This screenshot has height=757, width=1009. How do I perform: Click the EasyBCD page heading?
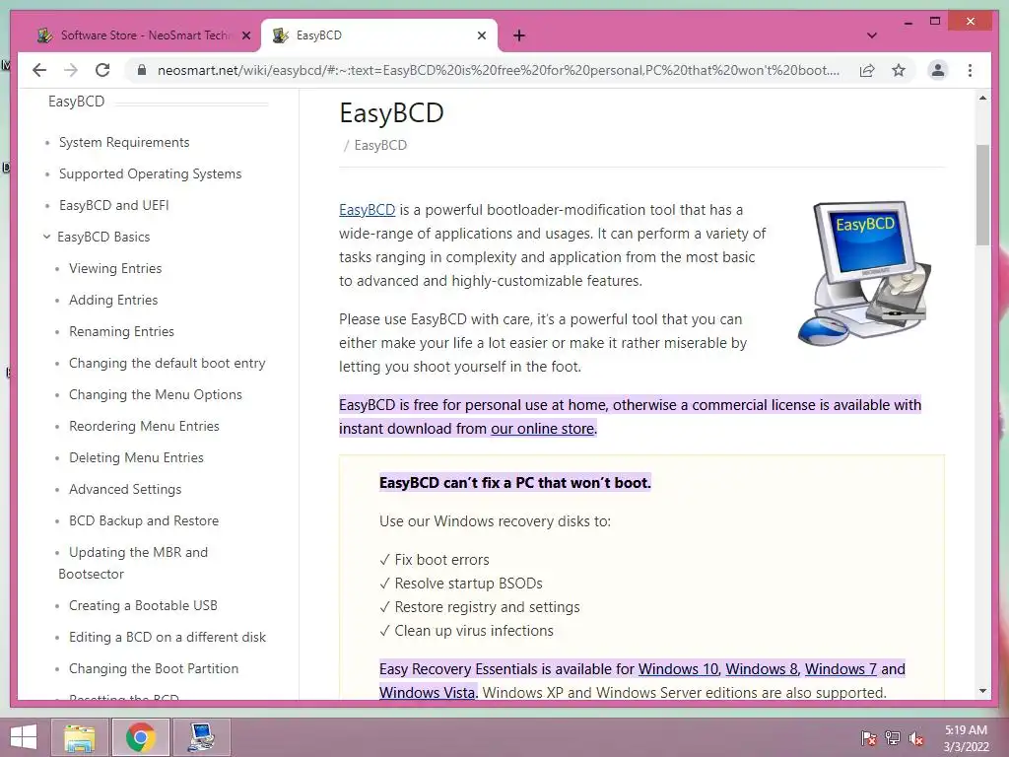pyautogui.click(x=391, y=113)
